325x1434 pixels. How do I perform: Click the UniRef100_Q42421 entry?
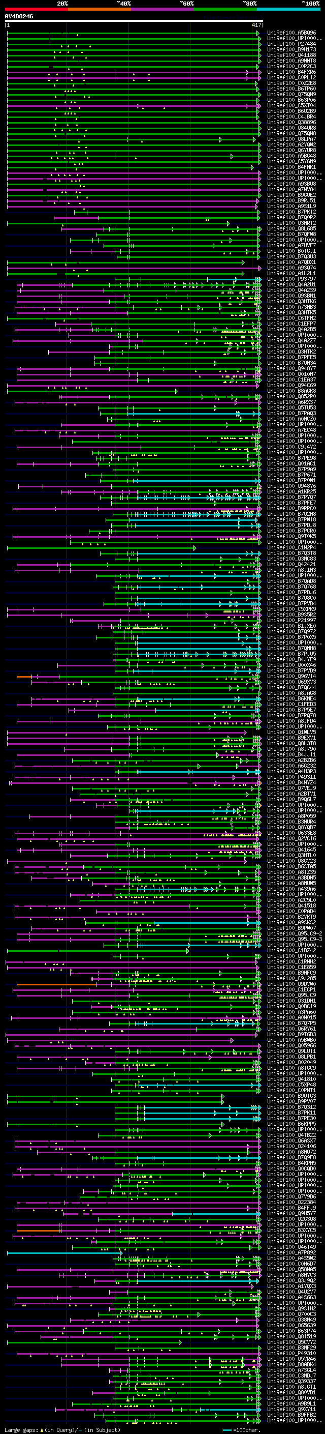tap(291, 564)
